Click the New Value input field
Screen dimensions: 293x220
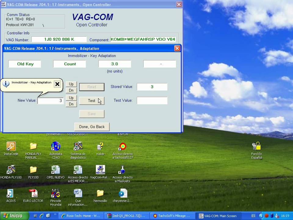click(51, 101)
